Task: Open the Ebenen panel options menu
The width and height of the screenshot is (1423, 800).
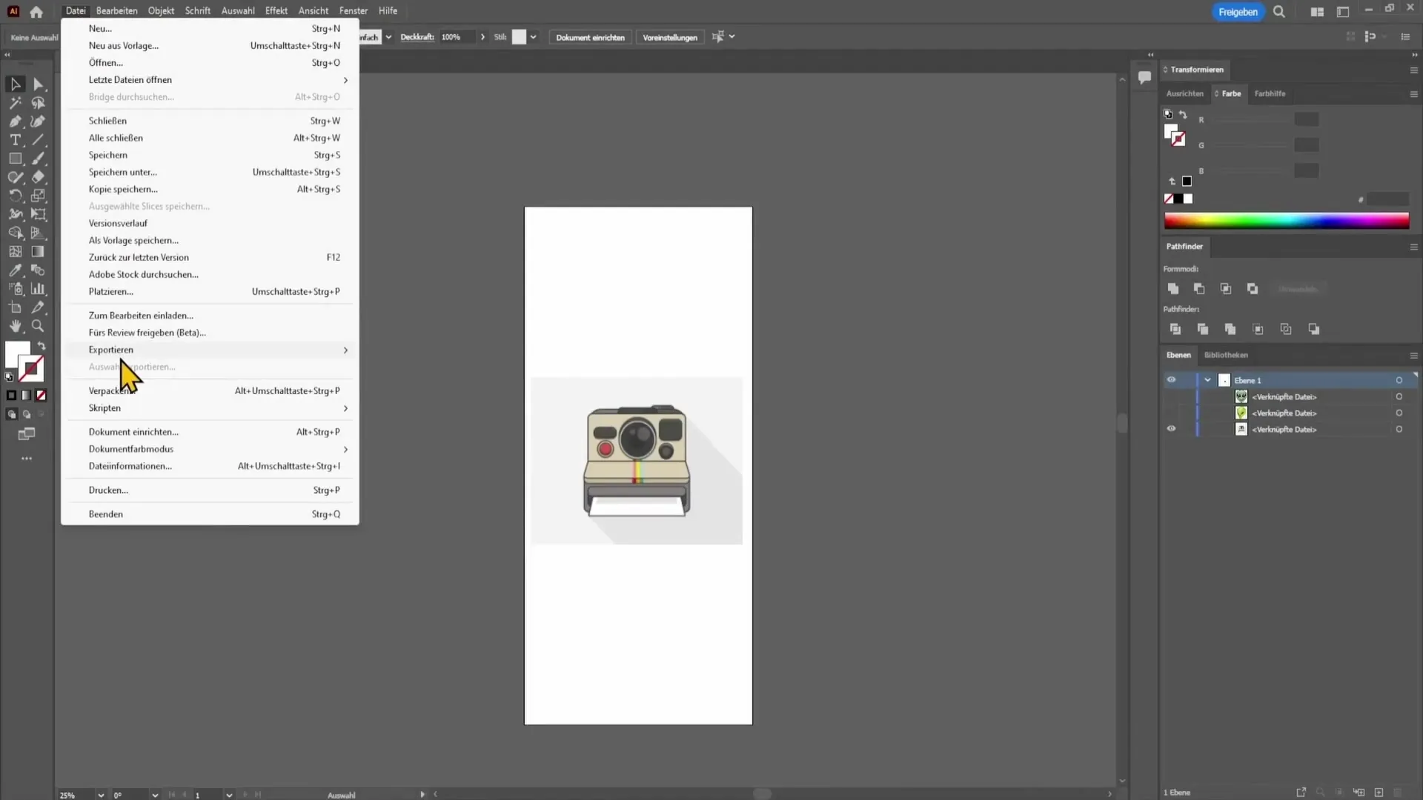Action: [x=1413, y=356]
